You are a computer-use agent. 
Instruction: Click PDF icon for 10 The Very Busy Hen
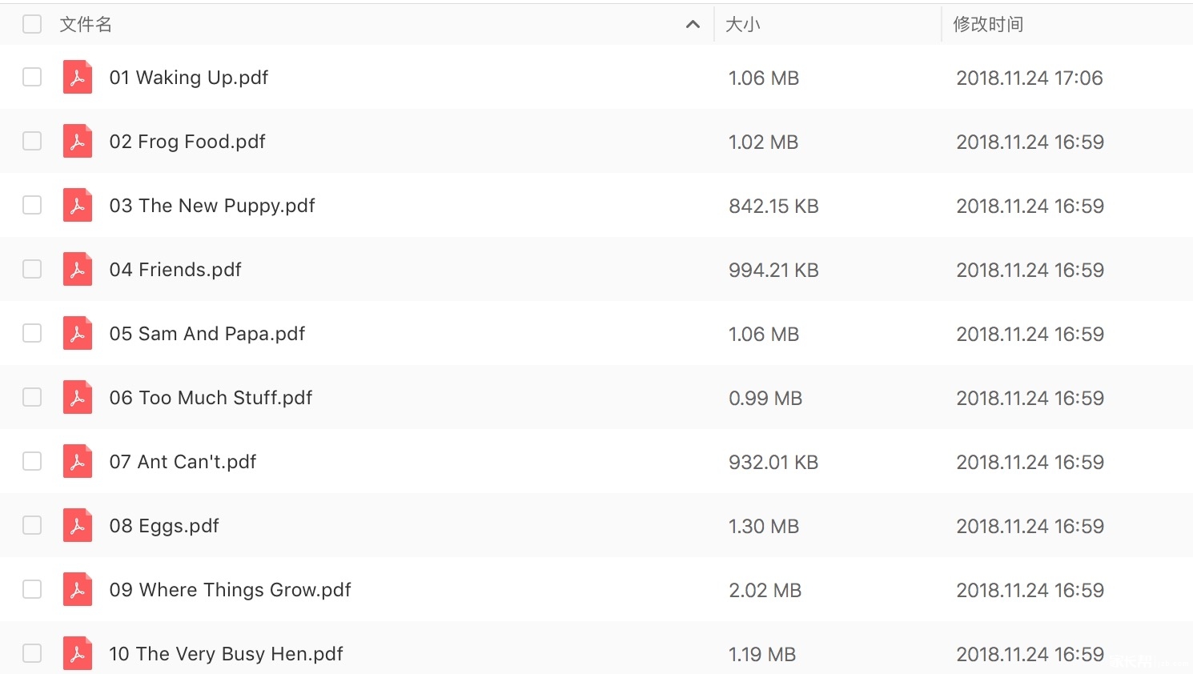[78, 653]
